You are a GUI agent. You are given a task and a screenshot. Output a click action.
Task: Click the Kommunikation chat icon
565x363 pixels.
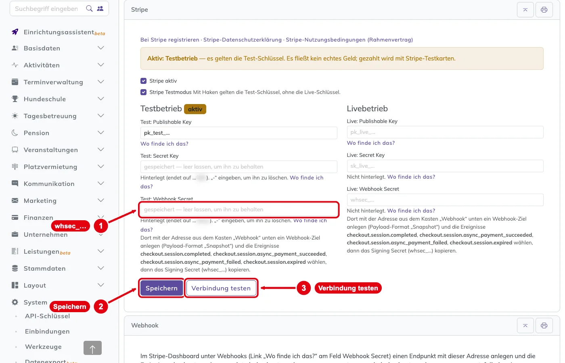tap(15, 184)
